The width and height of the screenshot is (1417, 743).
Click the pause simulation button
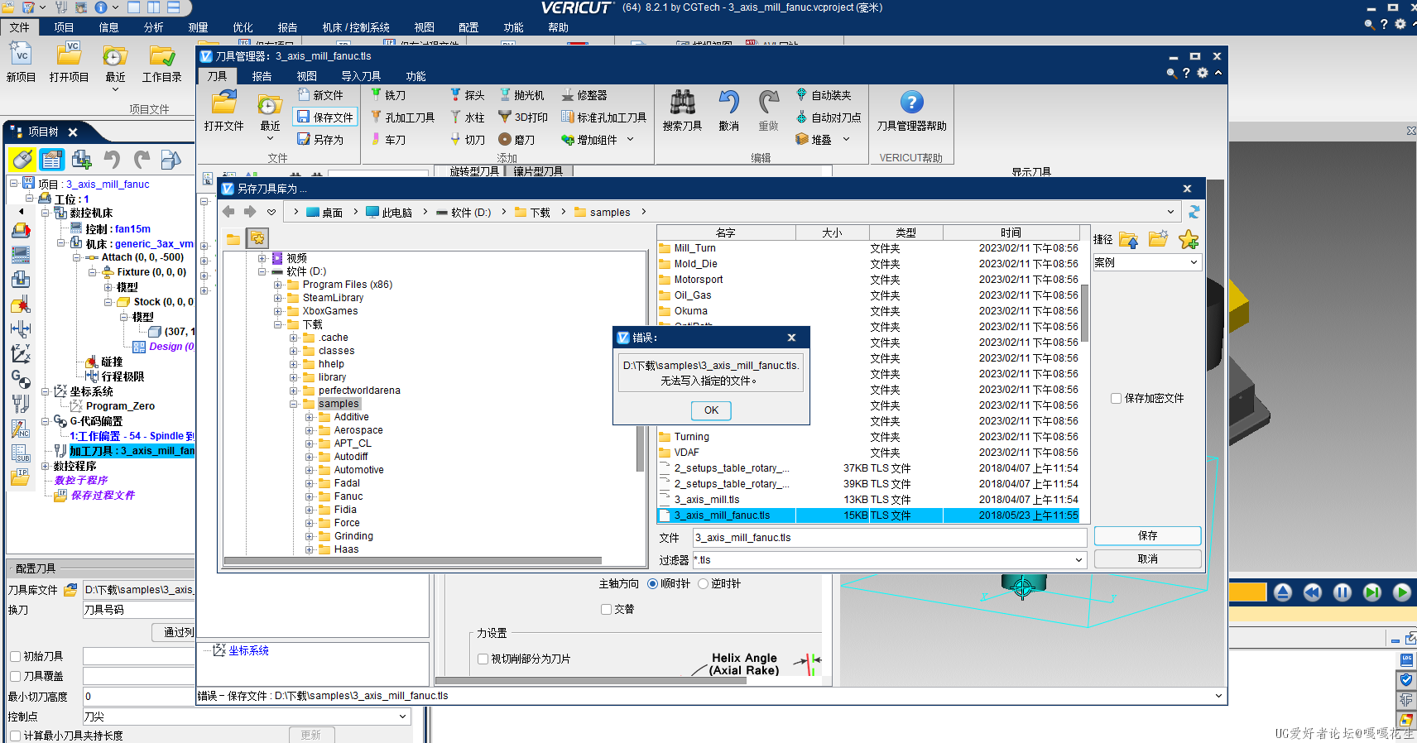1342,592
